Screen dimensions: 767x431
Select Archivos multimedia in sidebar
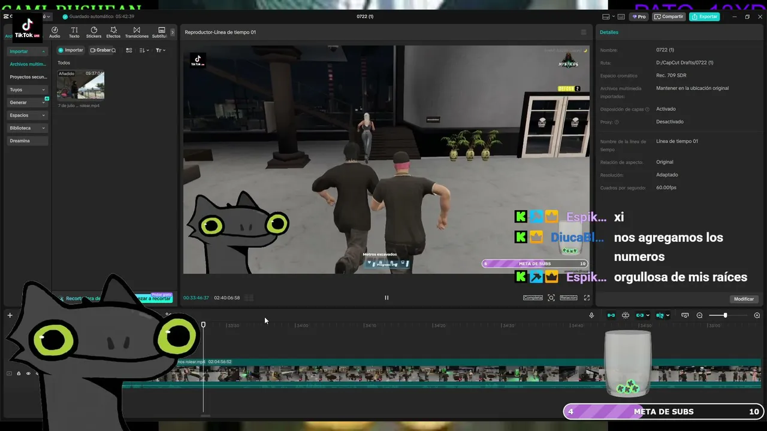28,64
